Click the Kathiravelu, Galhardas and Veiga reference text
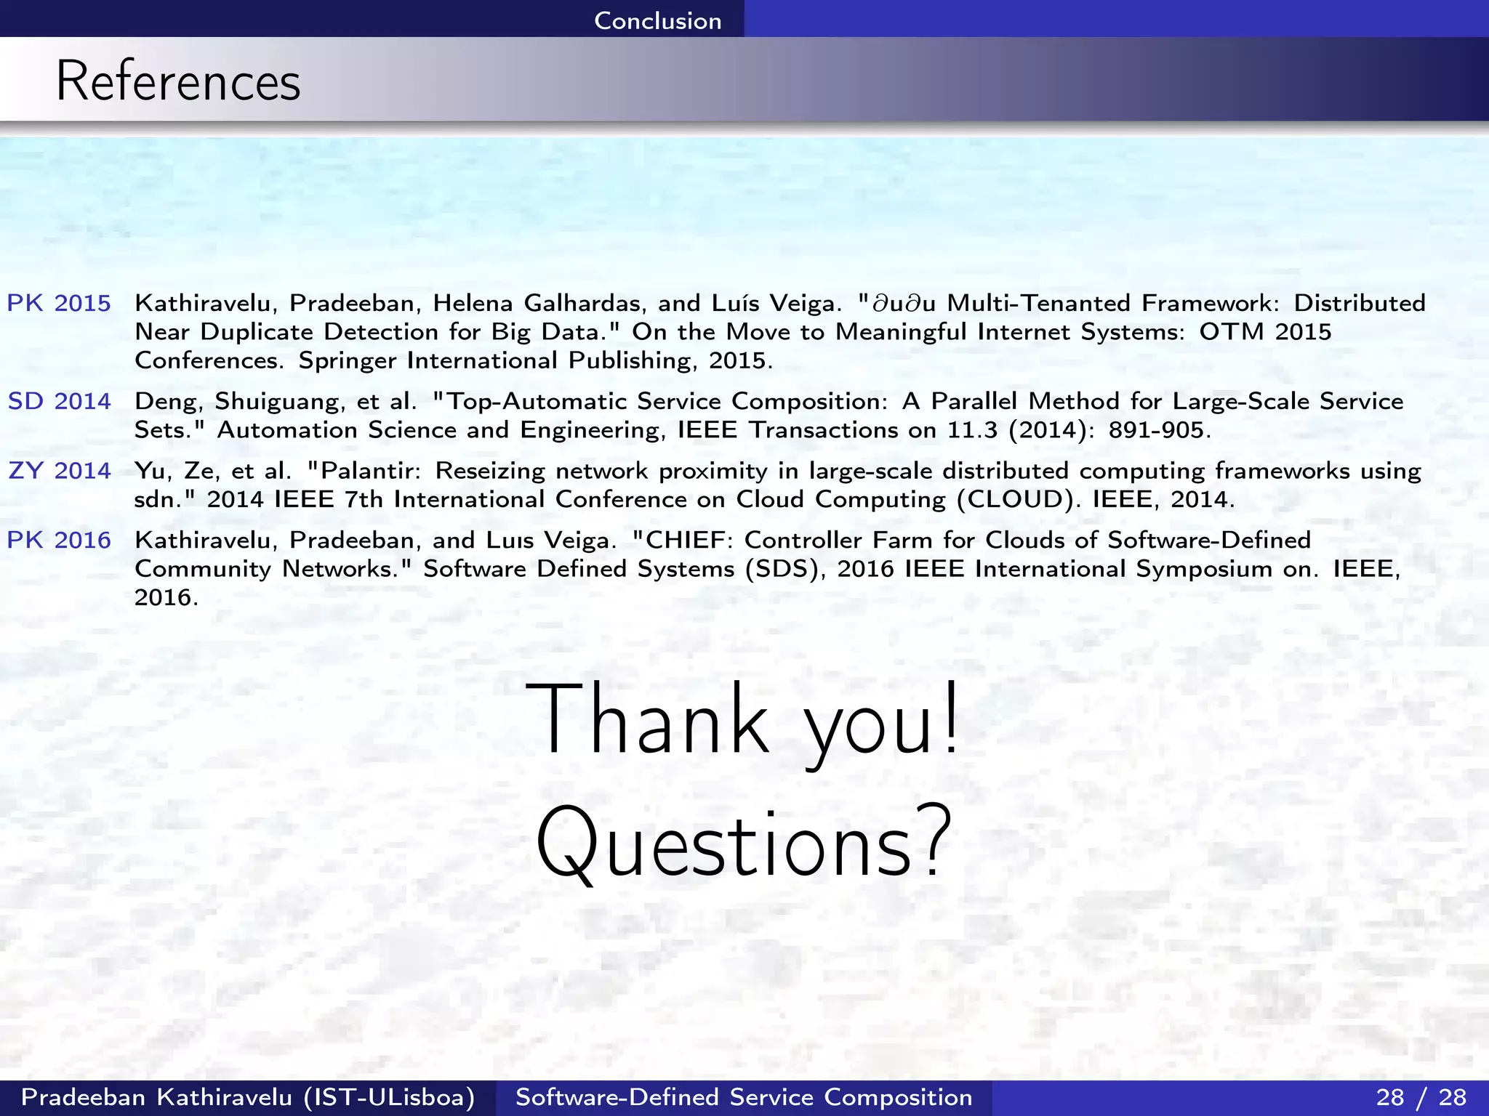This screenshot has height=1116, width=1489. click(x=780, y=331)
